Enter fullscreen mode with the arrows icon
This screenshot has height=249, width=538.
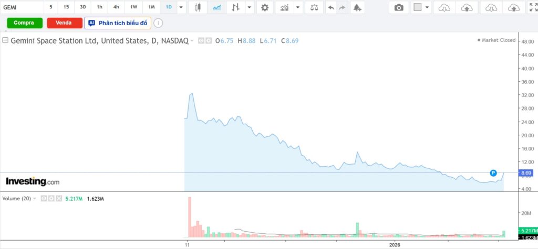coord(534,7)
